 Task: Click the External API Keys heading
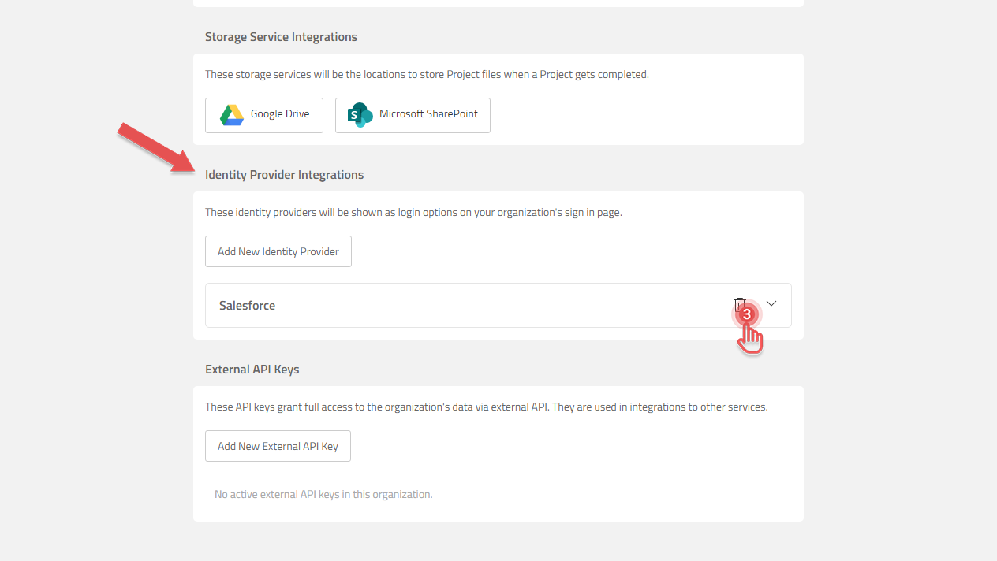(252, 370)
